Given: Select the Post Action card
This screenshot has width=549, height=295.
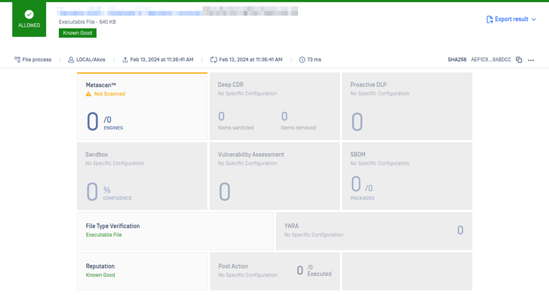Looking at the screenshot, I should [x=275, y=271].
